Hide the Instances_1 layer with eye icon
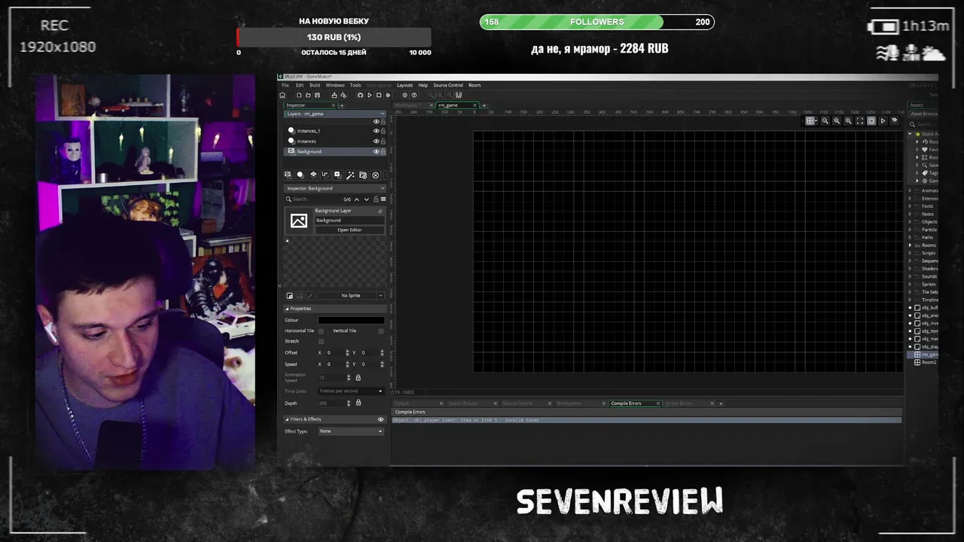Screen dimensions: 964x542 377,131
